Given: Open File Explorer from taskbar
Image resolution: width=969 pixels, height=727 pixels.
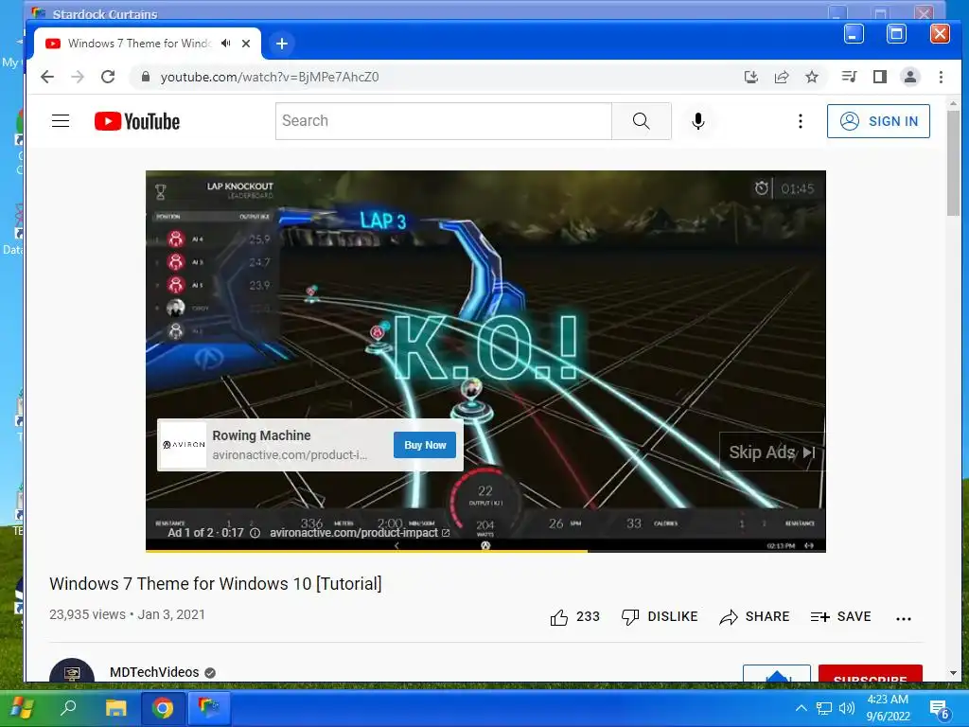Looking at the screenshot, I should (115, 707).
